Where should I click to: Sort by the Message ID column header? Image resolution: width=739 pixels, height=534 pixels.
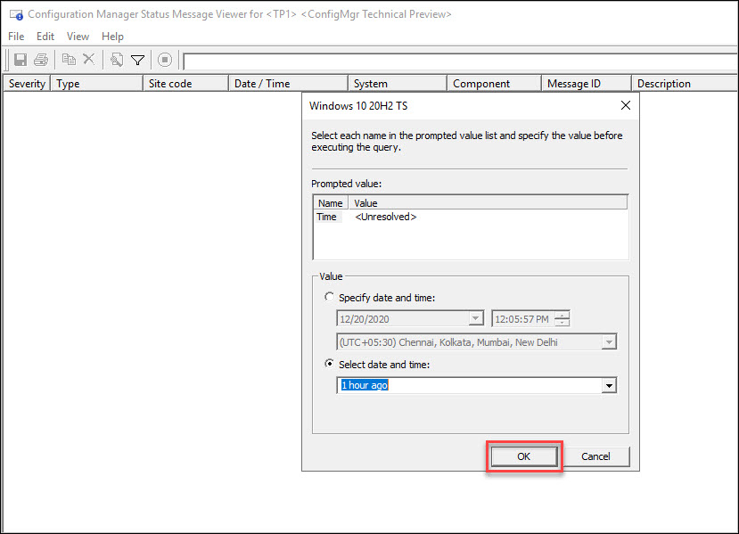(x=587, y=84)
